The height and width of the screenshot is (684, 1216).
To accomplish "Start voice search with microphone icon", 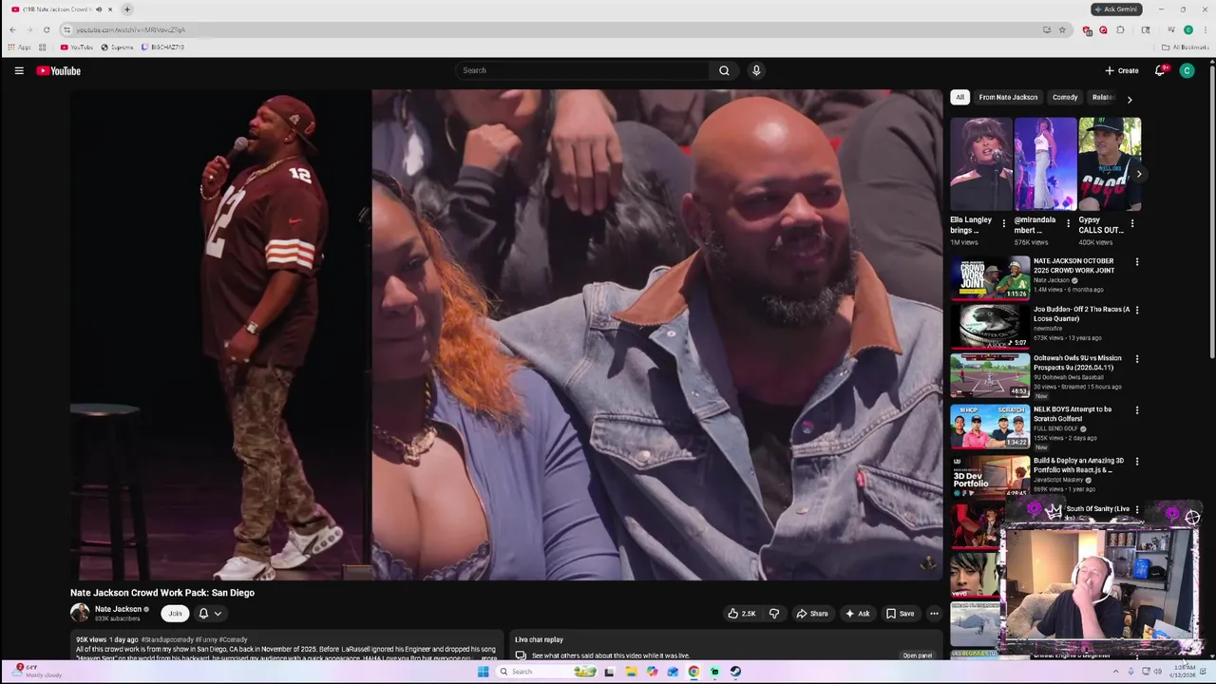I will click(x=756, y=70).
